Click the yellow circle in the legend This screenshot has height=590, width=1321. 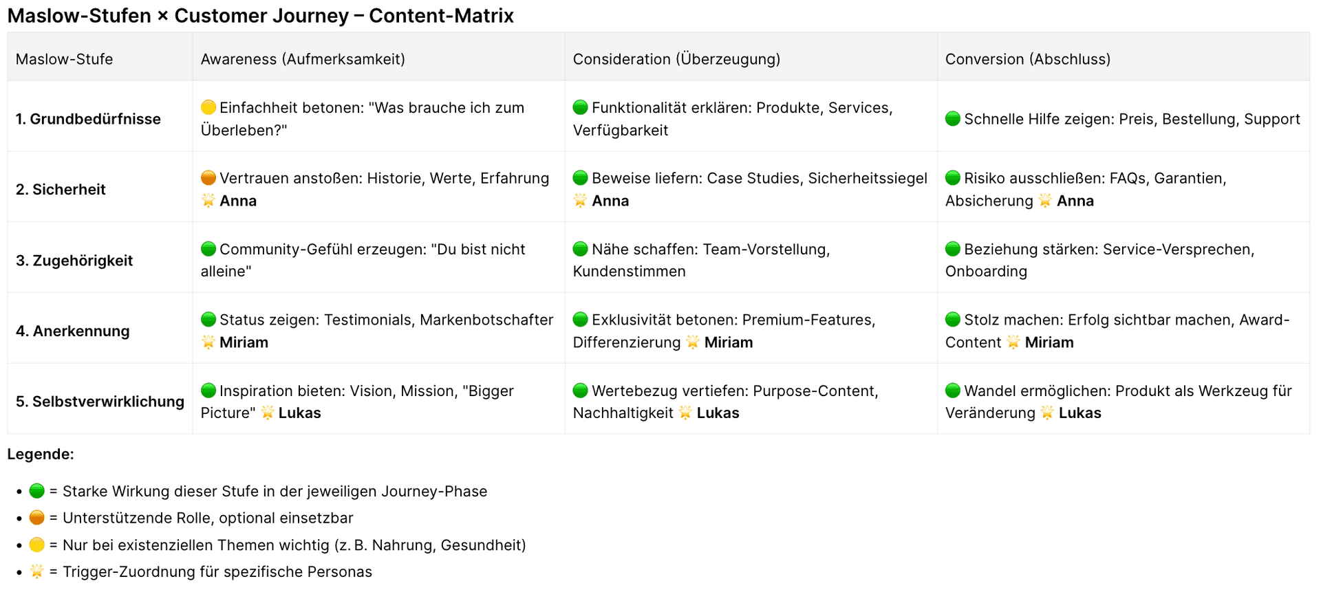coord(37,545)
